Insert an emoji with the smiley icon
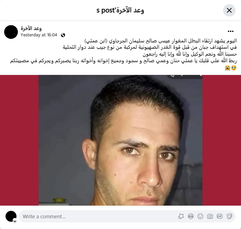 pyautogui.click(x=200, y=216)
